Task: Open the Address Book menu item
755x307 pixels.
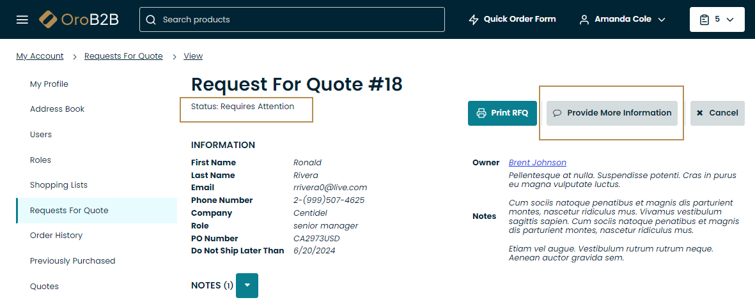Action: 58,109
